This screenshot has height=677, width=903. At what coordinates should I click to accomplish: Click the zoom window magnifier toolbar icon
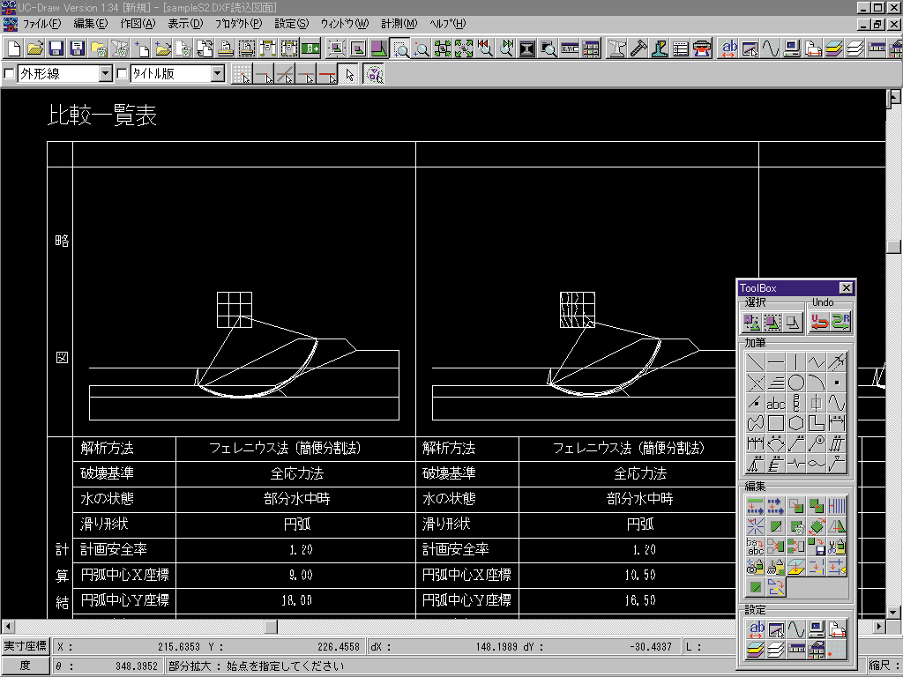[400, 49]
